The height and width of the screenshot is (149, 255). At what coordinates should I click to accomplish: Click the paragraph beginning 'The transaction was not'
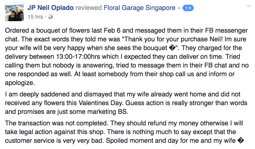click(125, 132)
